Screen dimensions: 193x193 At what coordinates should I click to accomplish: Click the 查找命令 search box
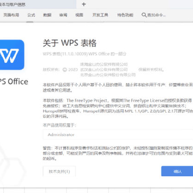coord(154,15)
